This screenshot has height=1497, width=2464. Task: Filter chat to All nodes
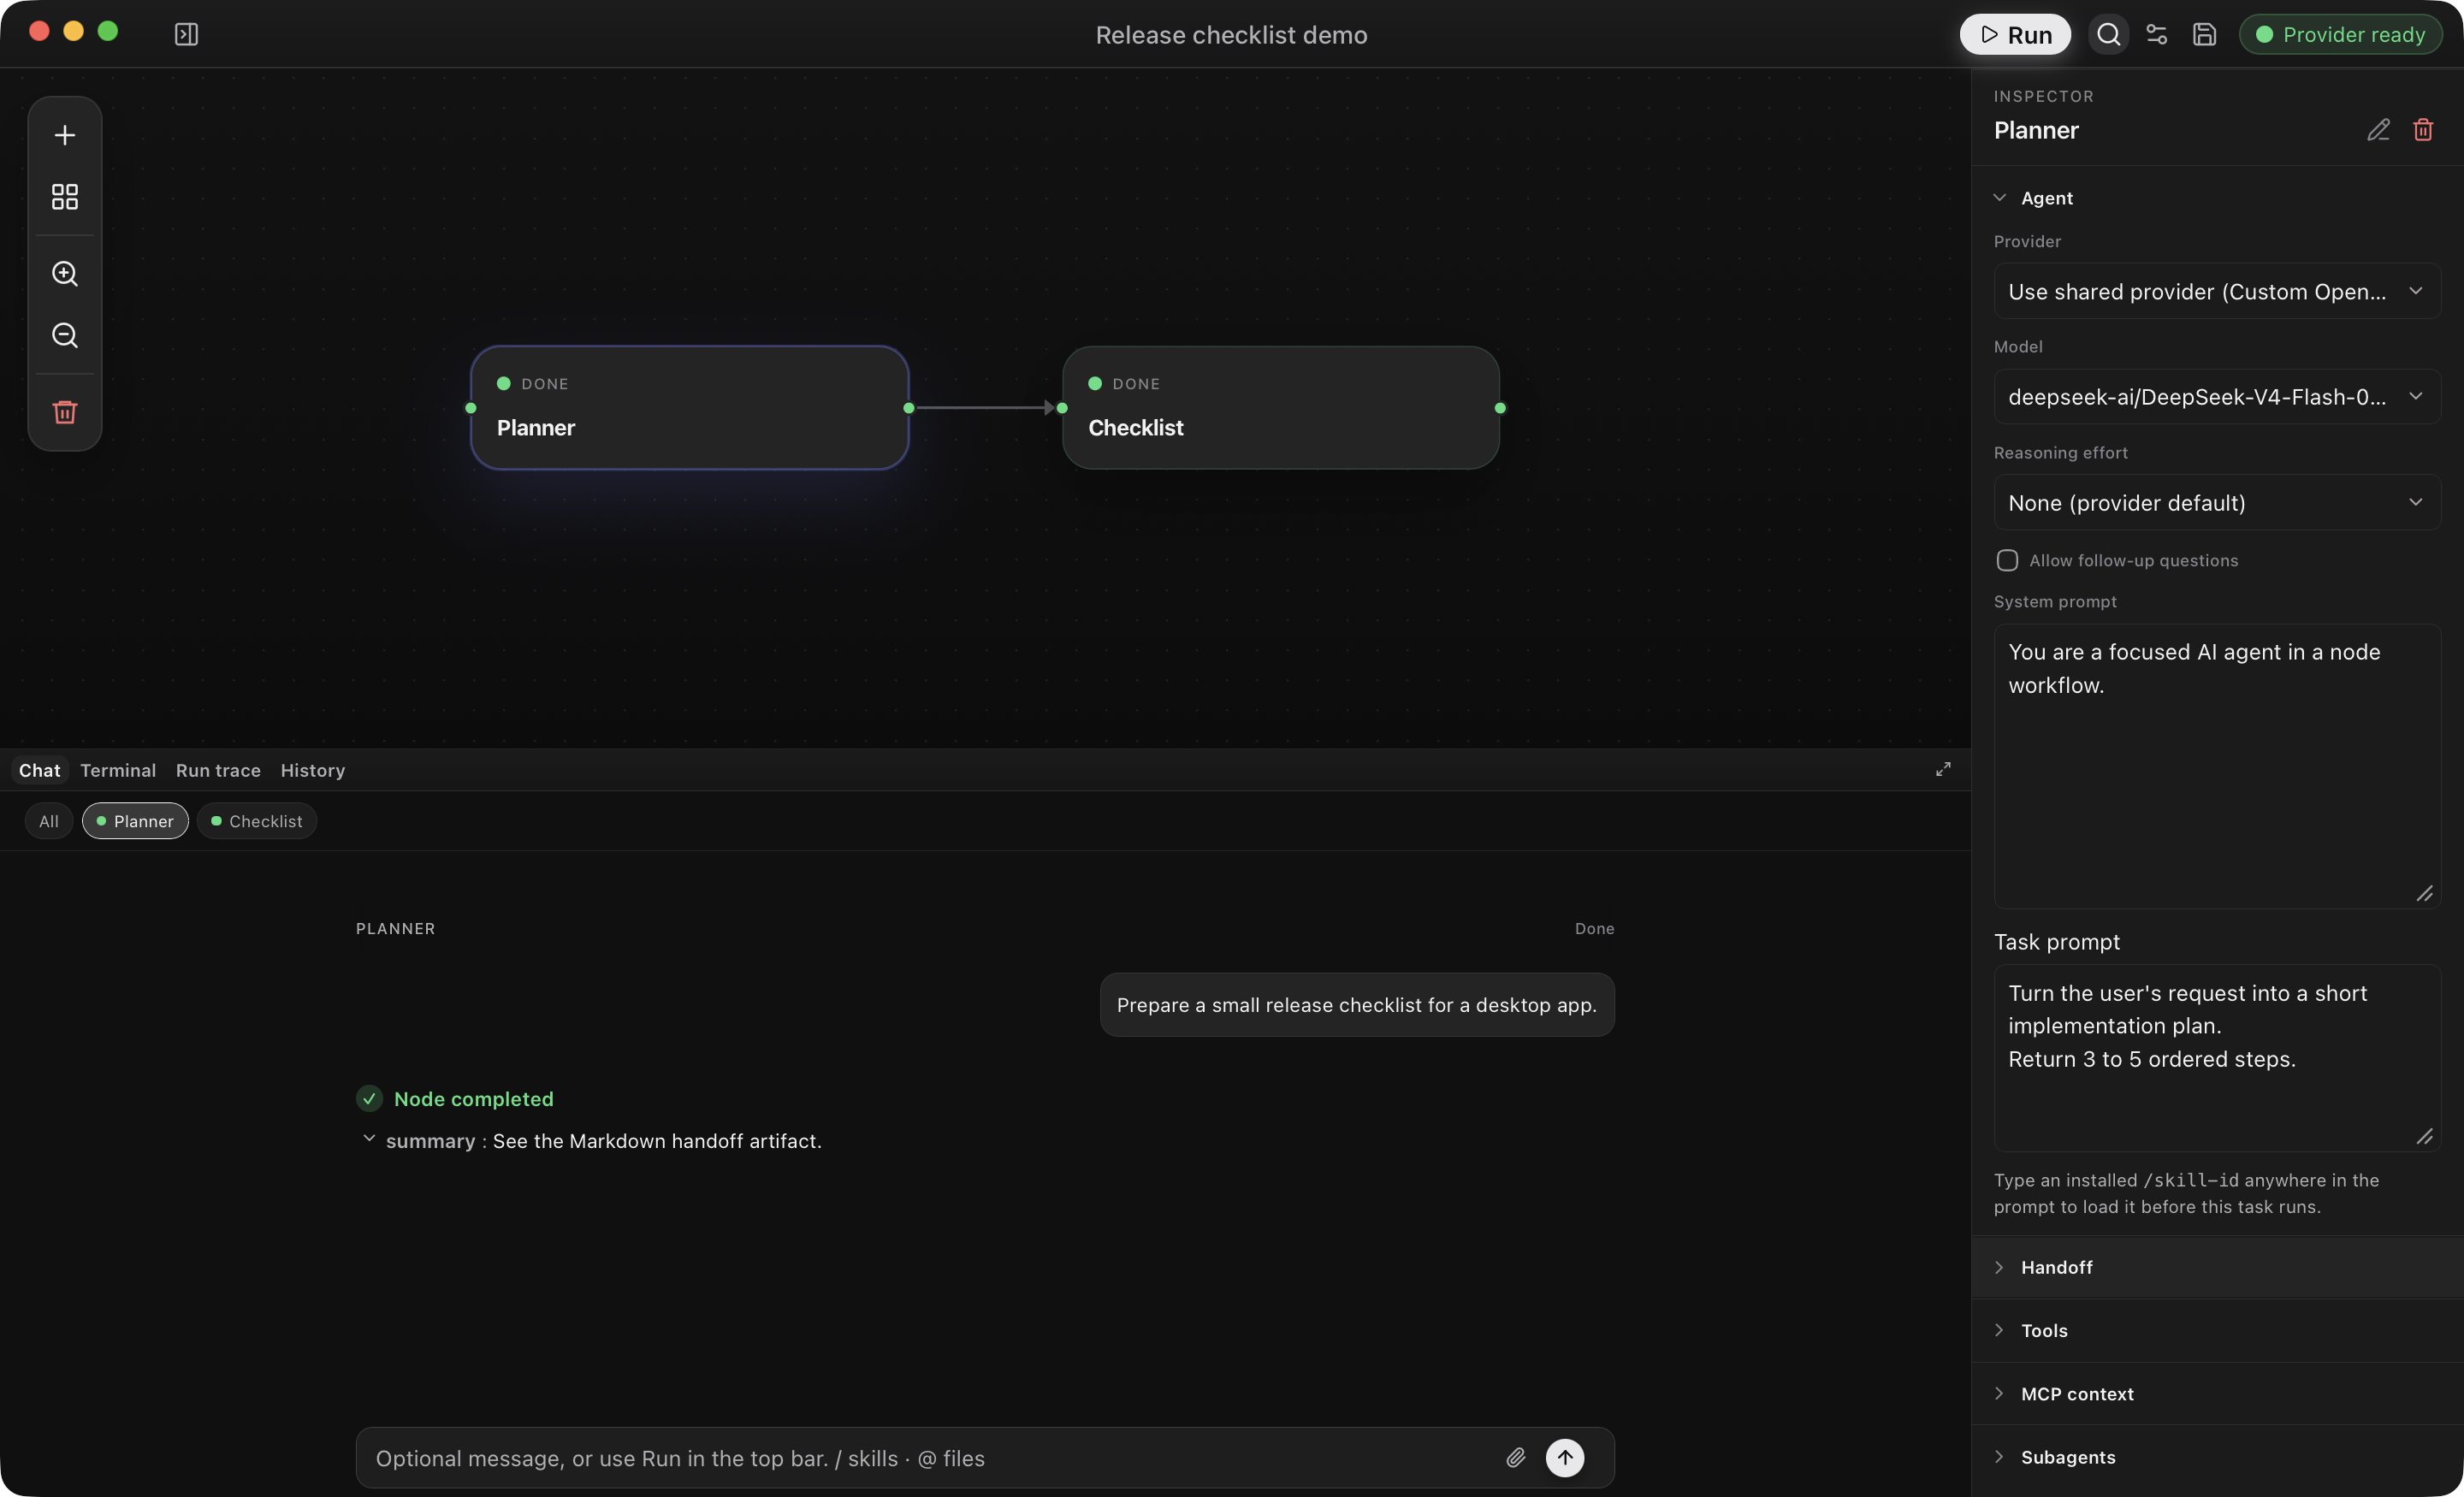point(48,821)
